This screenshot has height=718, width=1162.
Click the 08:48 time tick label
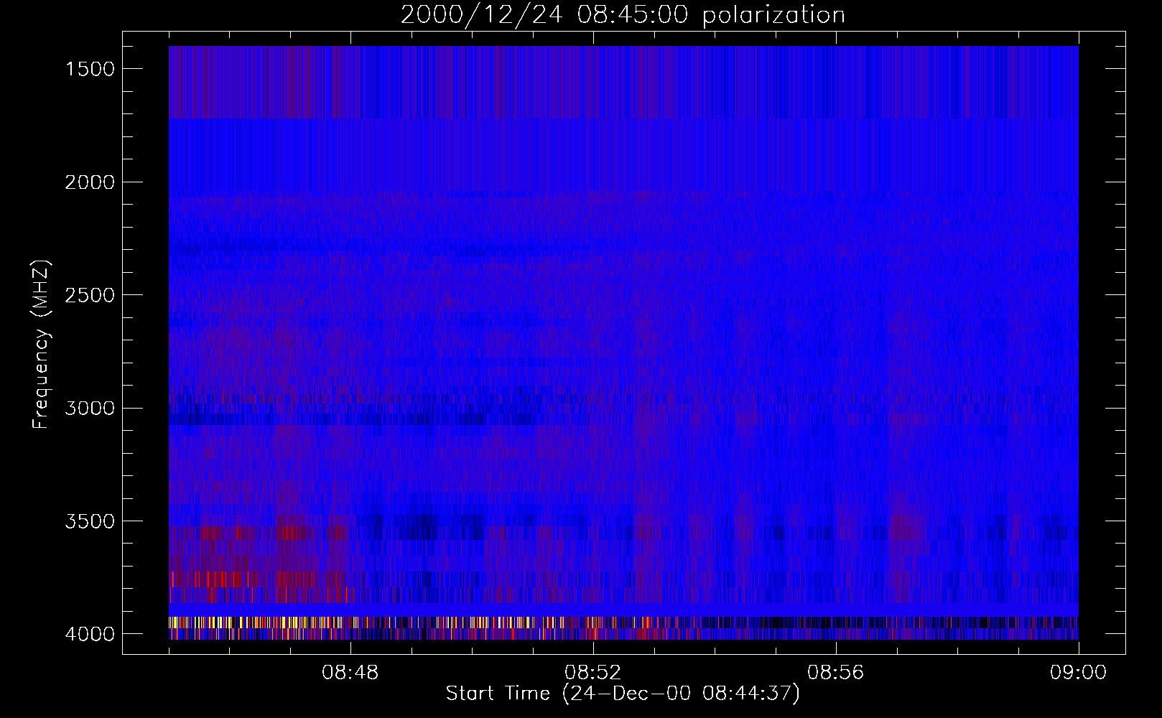350,673
